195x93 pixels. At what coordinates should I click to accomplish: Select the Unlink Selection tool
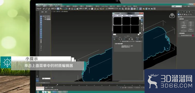46,9
